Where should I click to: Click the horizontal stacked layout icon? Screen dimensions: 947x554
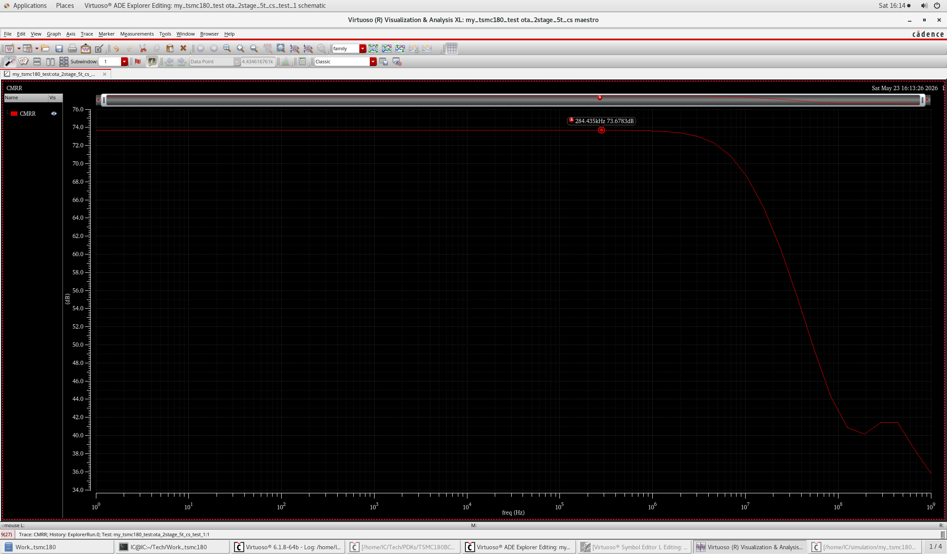[x=37, y=62]
